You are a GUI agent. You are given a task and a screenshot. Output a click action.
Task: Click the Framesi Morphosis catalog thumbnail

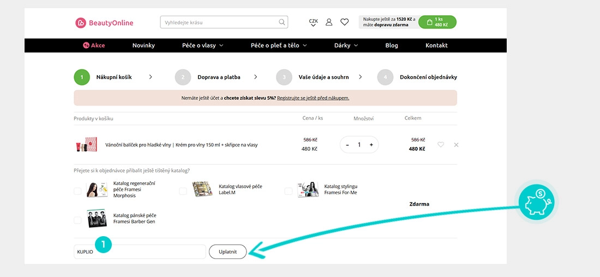[97, 189]
